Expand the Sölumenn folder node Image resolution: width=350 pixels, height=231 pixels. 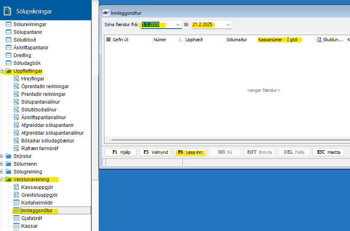(x=2, y=164)
